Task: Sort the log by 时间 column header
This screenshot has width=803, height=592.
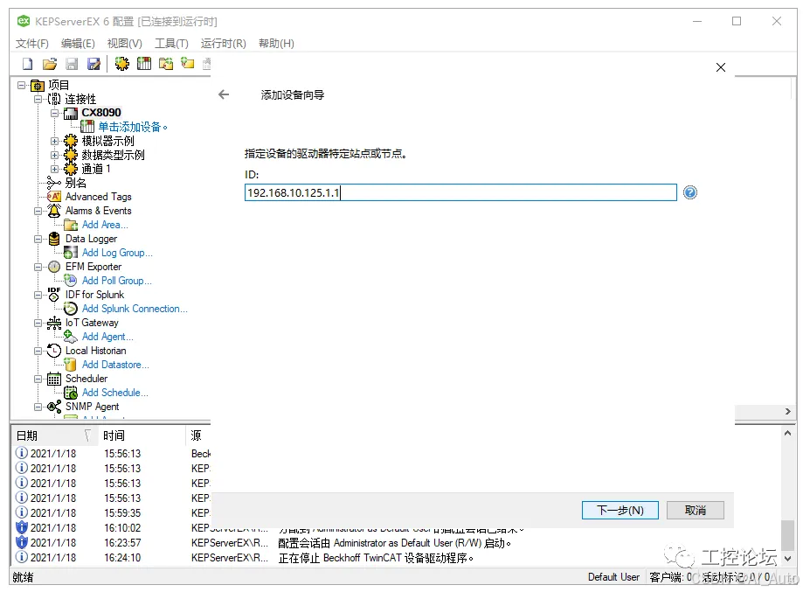Action: 141,435
